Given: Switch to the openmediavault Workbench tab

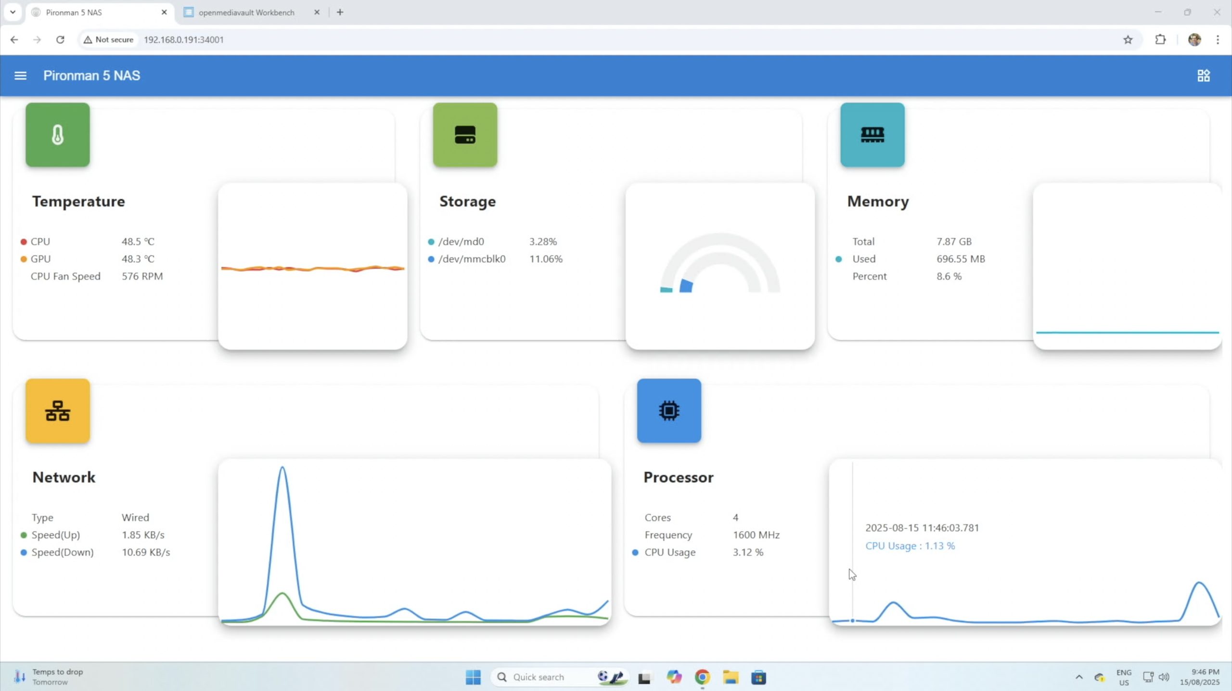Looking at the screenshot, I should (x=246, y=13).
